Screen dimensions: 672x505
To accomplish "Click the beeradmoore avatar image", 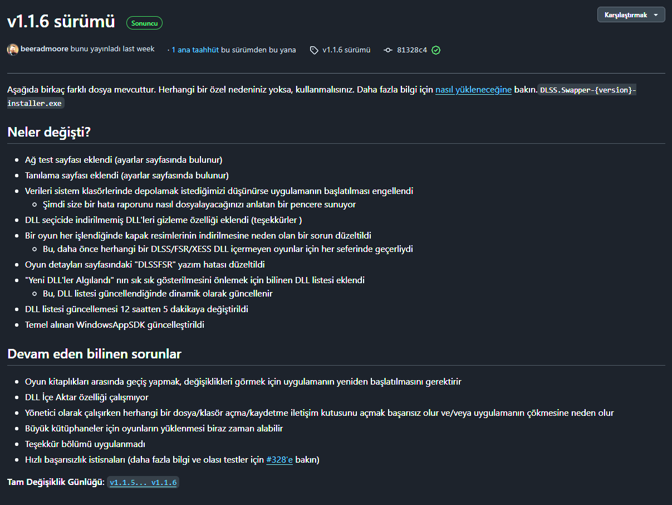I will pyautogui.click(x=13, y=50).
